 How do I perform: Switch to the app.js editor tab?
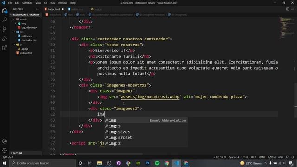pos(98,9)
